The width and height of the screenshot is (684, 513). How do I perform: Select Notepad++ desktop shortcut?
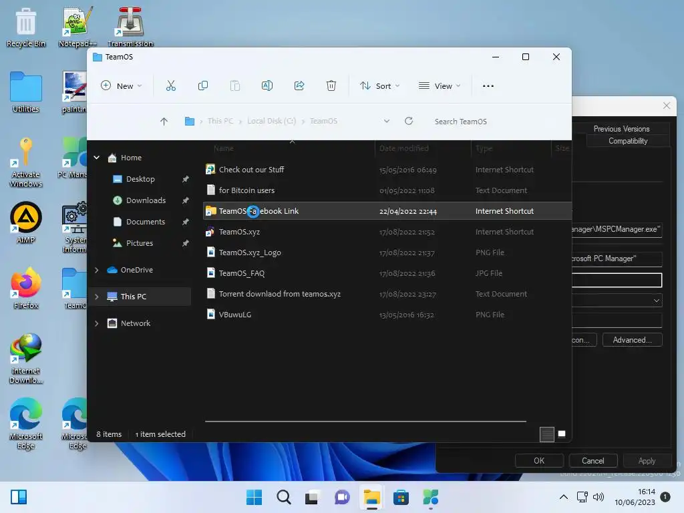(x=77, y=27)
